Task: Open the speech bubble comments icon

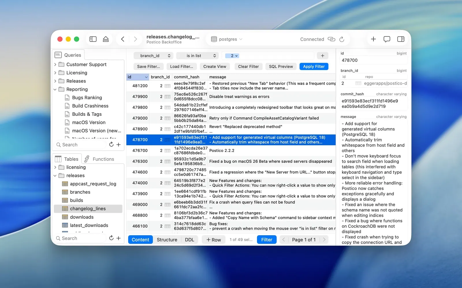Action: (387, 39)
